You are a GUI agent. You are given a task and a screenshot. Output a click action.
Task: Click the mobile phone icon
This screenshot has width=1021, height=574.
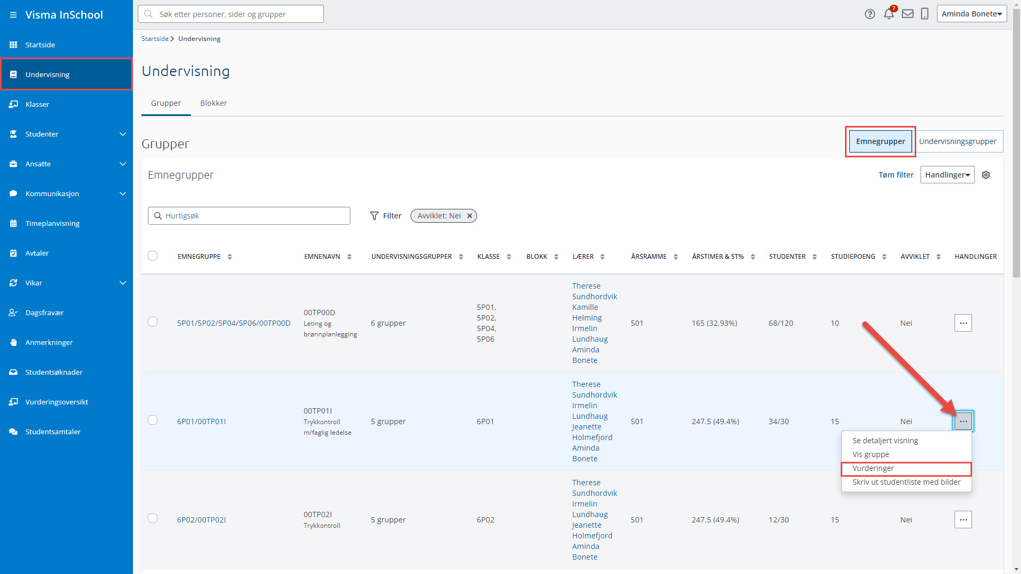[x=925, y=14]
